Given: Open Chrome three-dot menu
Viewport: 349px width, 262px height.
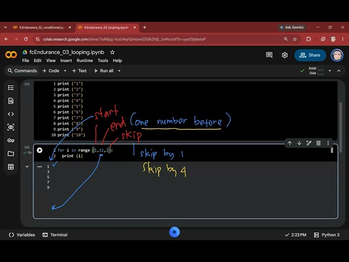Looking at the screenshot, I should point(343,39).
